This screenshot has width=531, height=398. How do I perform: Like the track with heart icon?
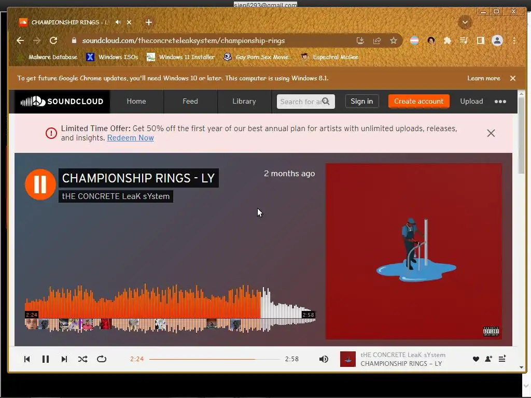pyautogui.click(x=476, y=359)
